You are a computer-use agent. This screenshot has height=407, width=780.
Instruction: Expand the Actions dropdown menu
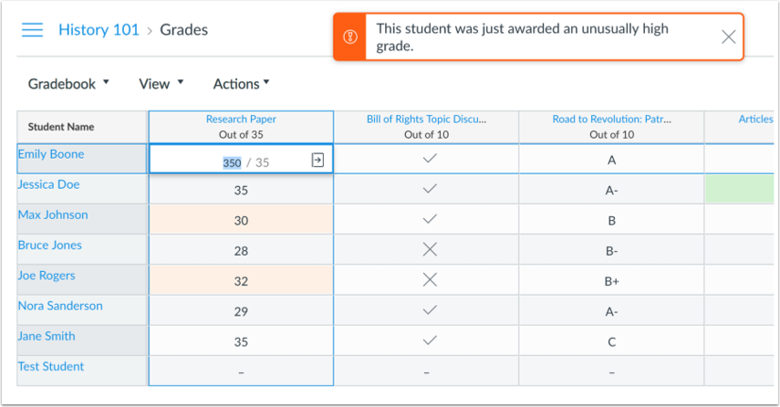[x=241, y=84]
